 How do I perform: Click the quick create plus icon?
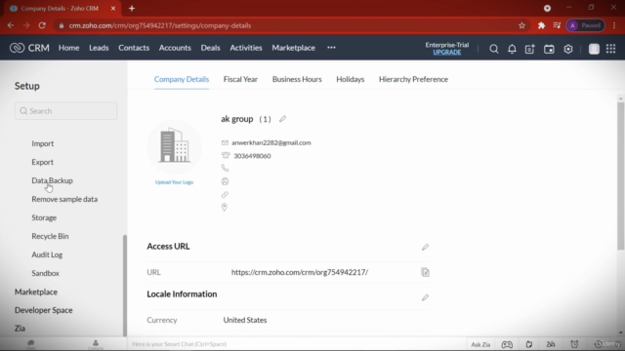(x=529, y=49)
